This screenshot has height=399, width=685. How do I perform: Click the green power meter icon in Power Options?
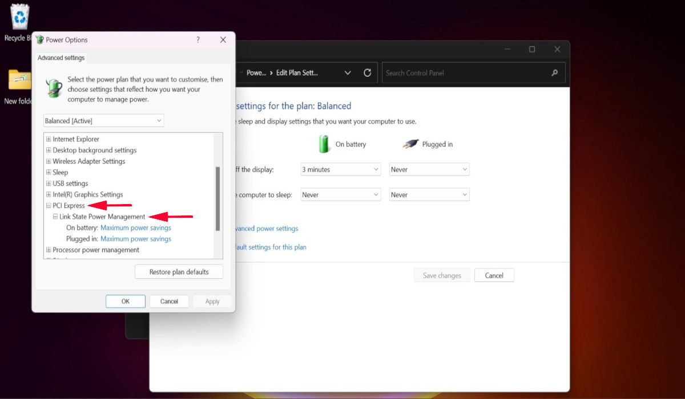pyautogui.click(x=53, y=88)
